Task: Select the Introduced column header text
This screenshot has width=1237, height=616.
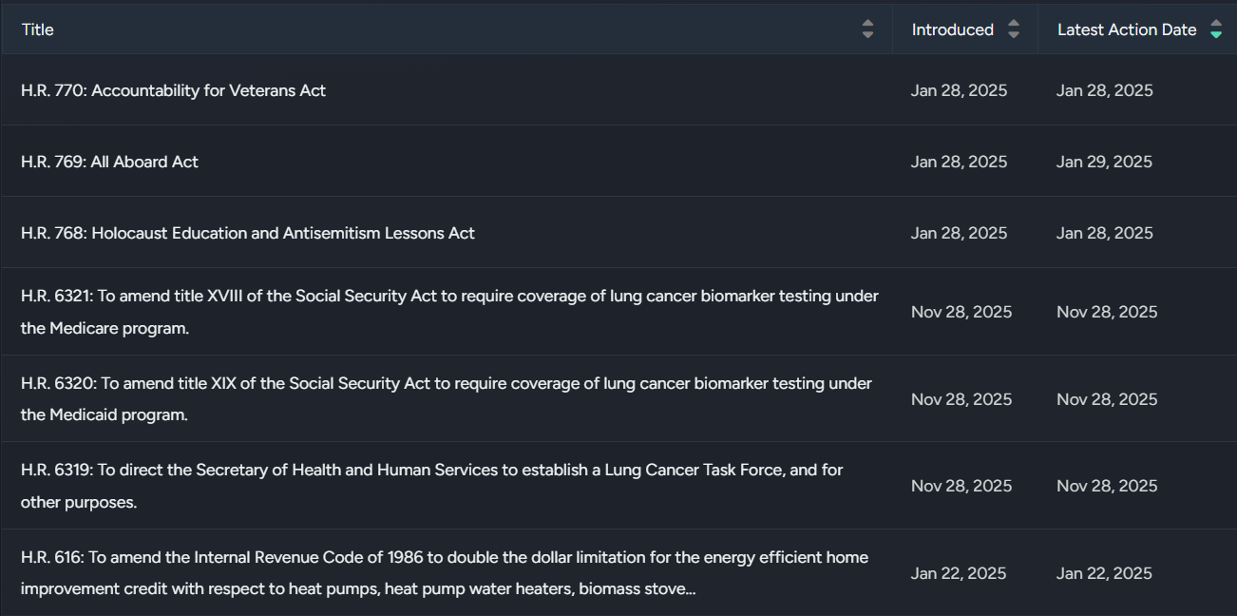Action: (952, 29)
